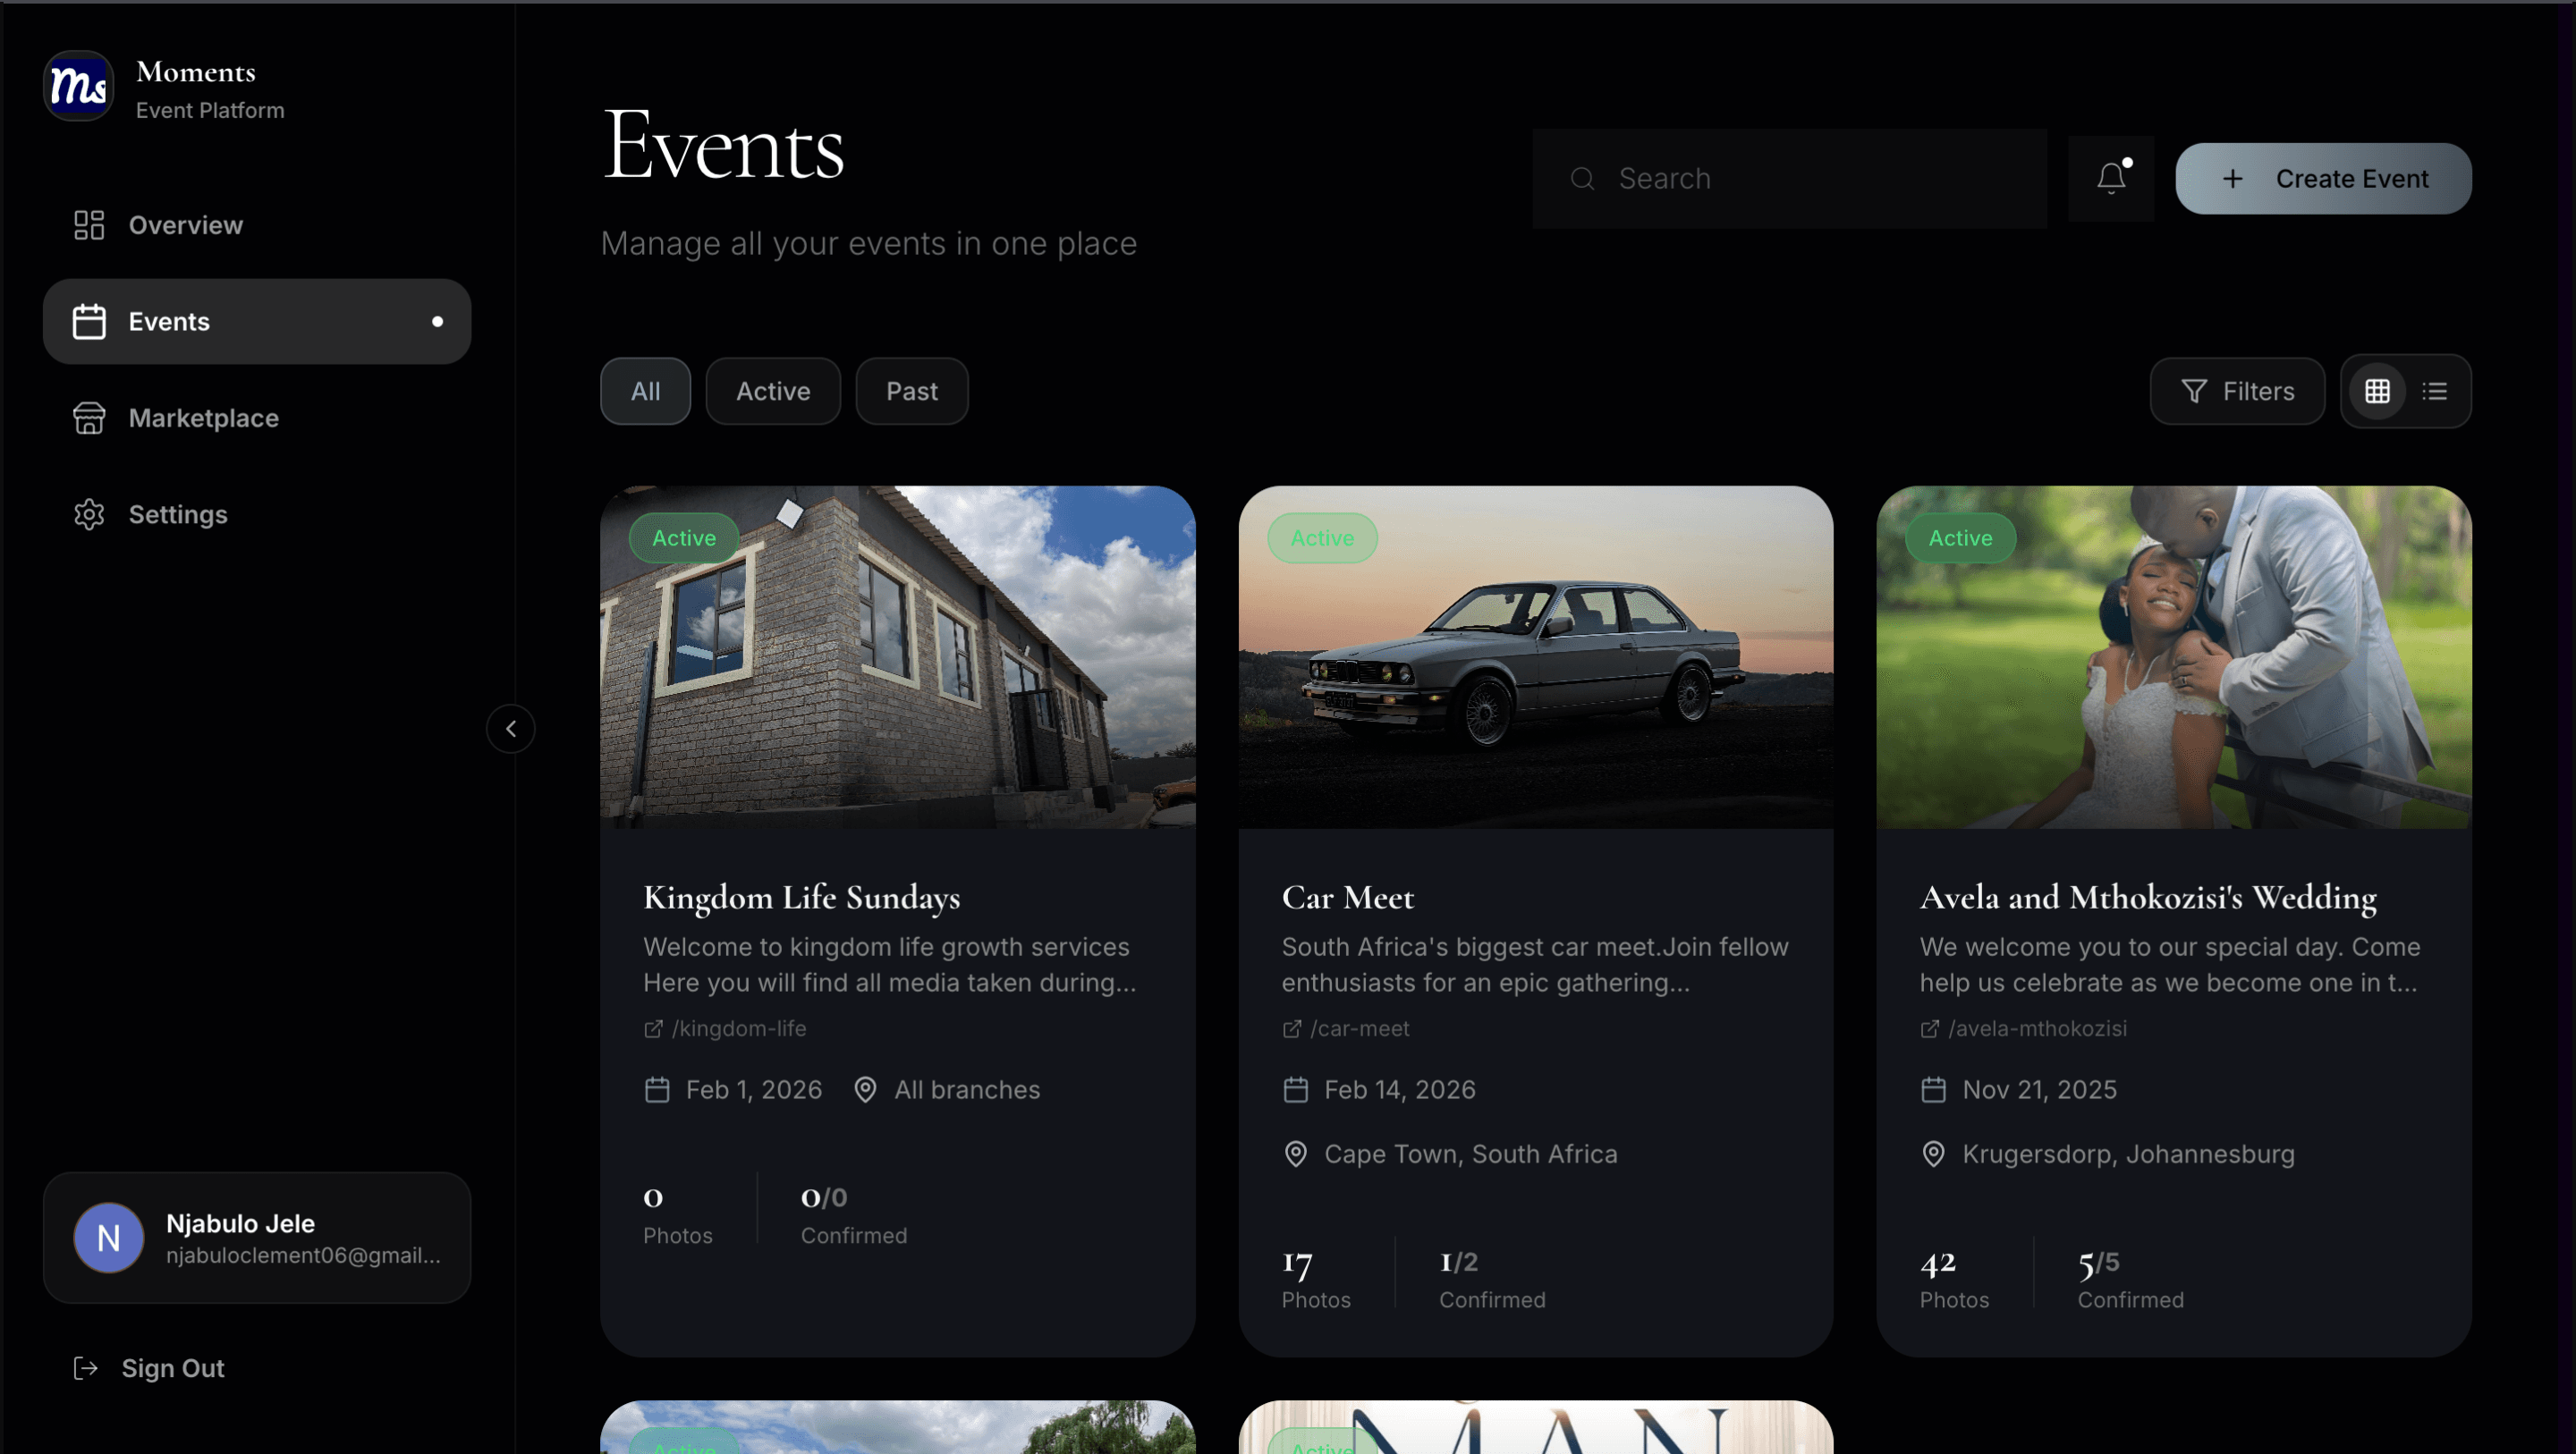This screenshot has height=1454, width=2576.
Task: Click the Moments logo icon
Action: 78,86
